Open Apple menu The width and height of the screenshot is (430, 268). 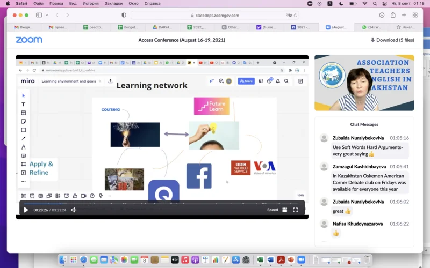click(x=8, y=4)
